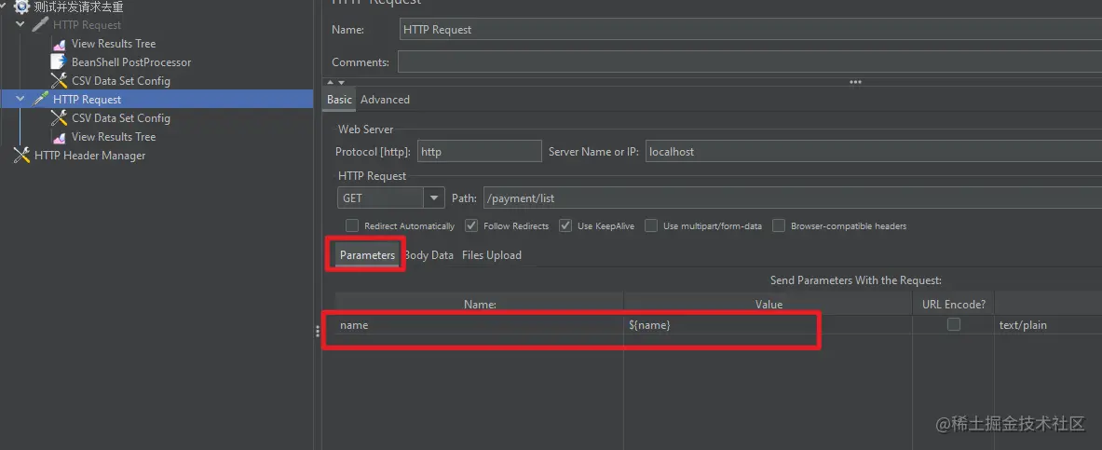
Task: Click the split pane collapse arrows
Action: 336,82
